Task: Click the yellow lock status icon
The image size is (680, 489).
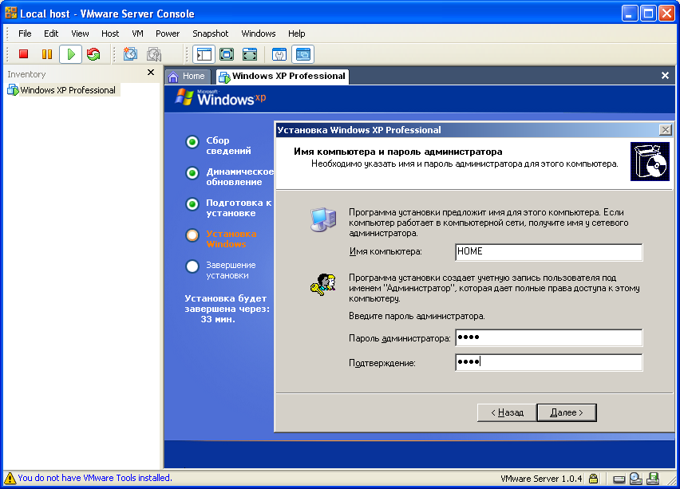Action: 593,479
